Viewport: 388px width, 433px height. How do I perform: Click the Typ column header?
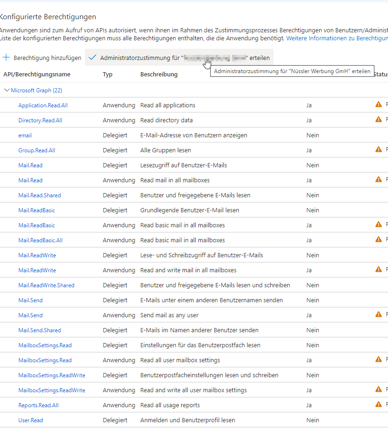pos(107,75)
